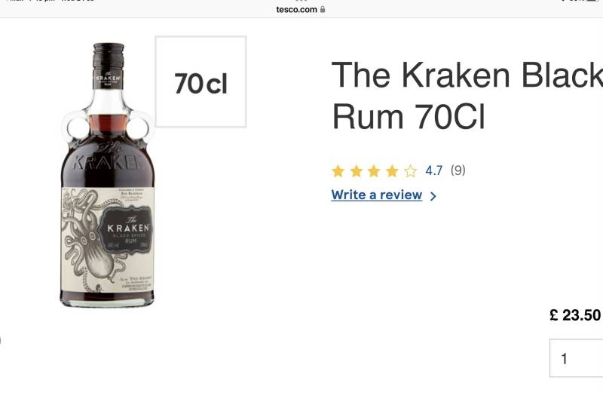
Task: Click the second gold rating star
Action: (x=356, y=171)
